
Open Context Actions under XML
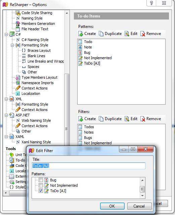[32, 110]
